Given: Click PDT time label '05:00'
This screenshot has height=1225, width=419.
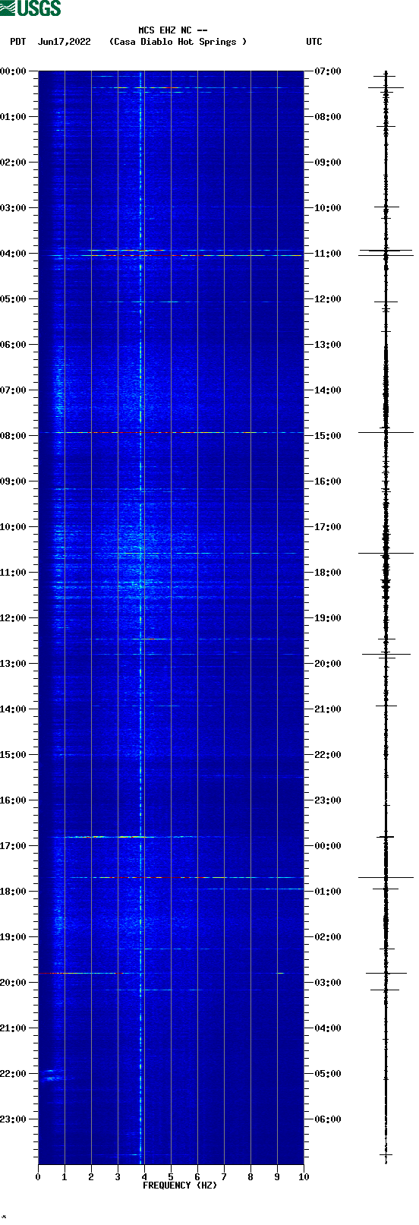Looking at the screenshot, I should [x=14, y=299].
